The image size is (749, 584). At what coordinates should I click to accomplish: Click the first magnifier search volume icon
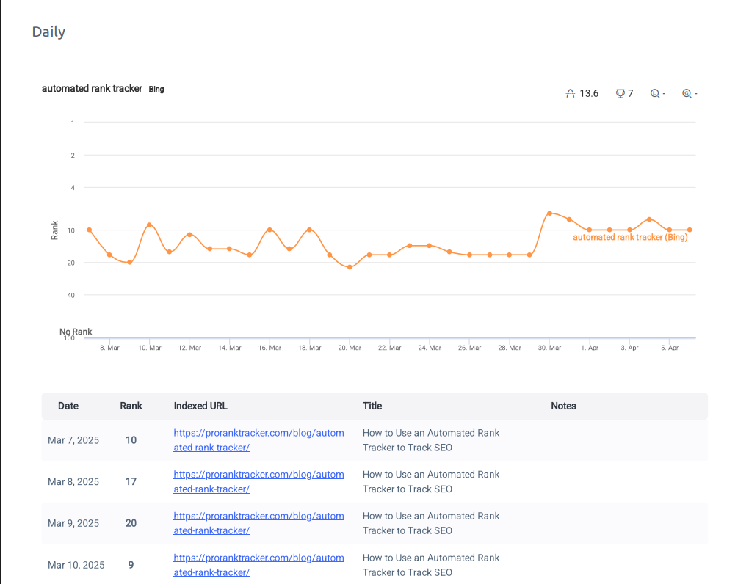point(655,93)
